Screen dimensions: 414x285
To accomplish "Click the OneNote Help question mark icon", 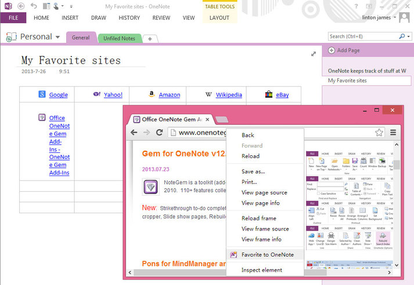I will (356, 6).
